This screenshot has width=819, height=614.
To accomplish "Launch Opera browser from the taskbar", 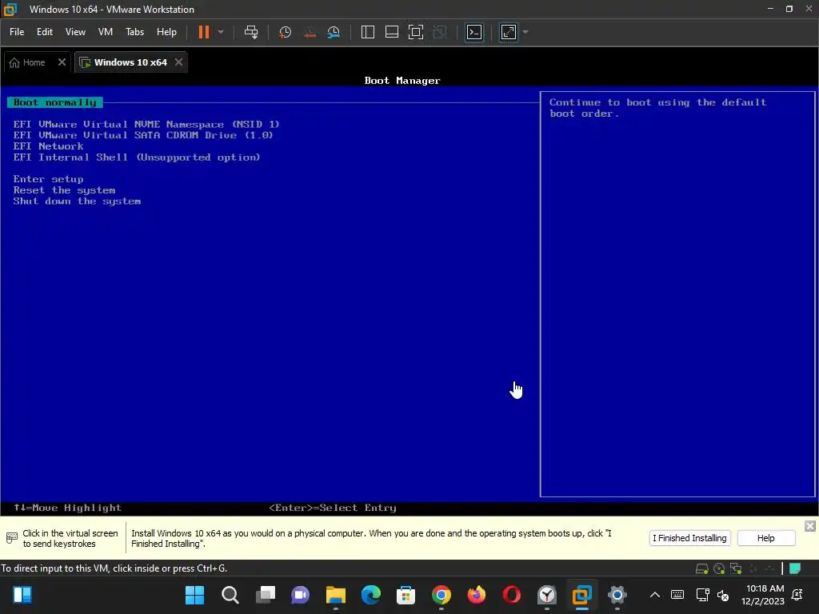I will click(x=511, y=595).
